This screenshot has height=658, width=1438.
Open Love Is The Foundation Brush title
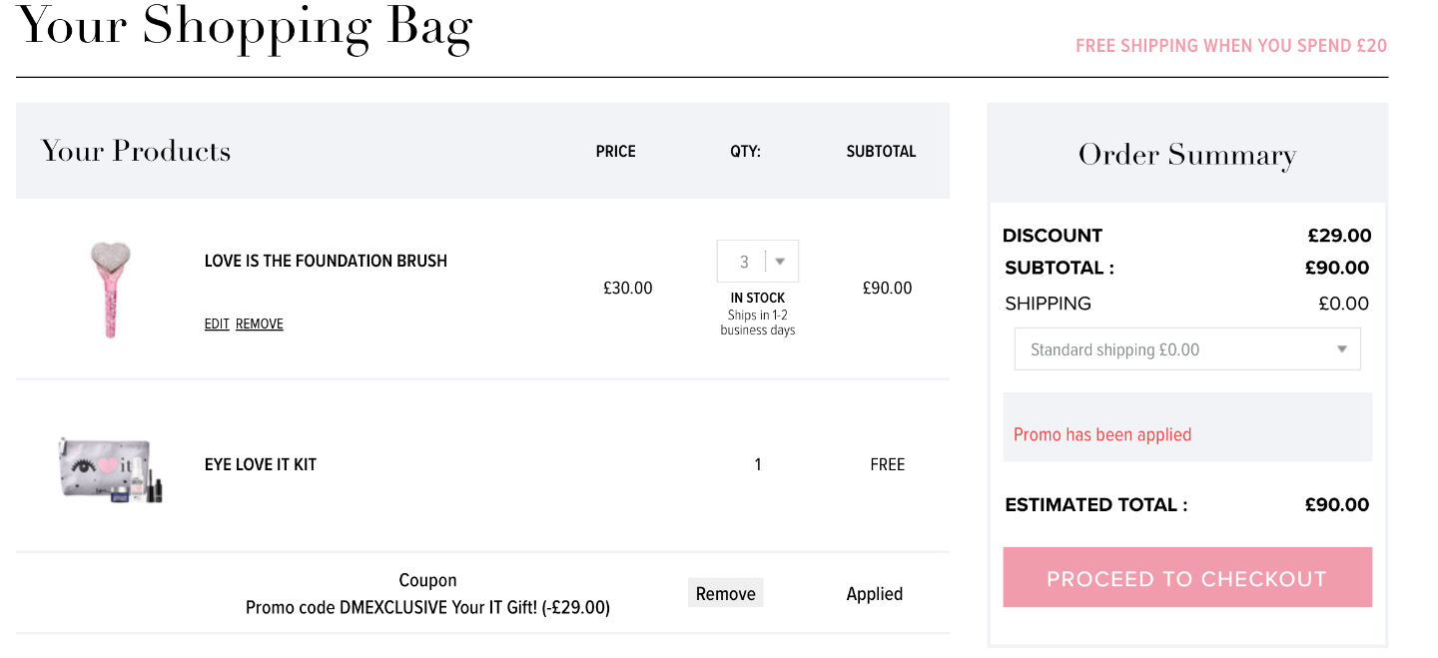(326, 261)
